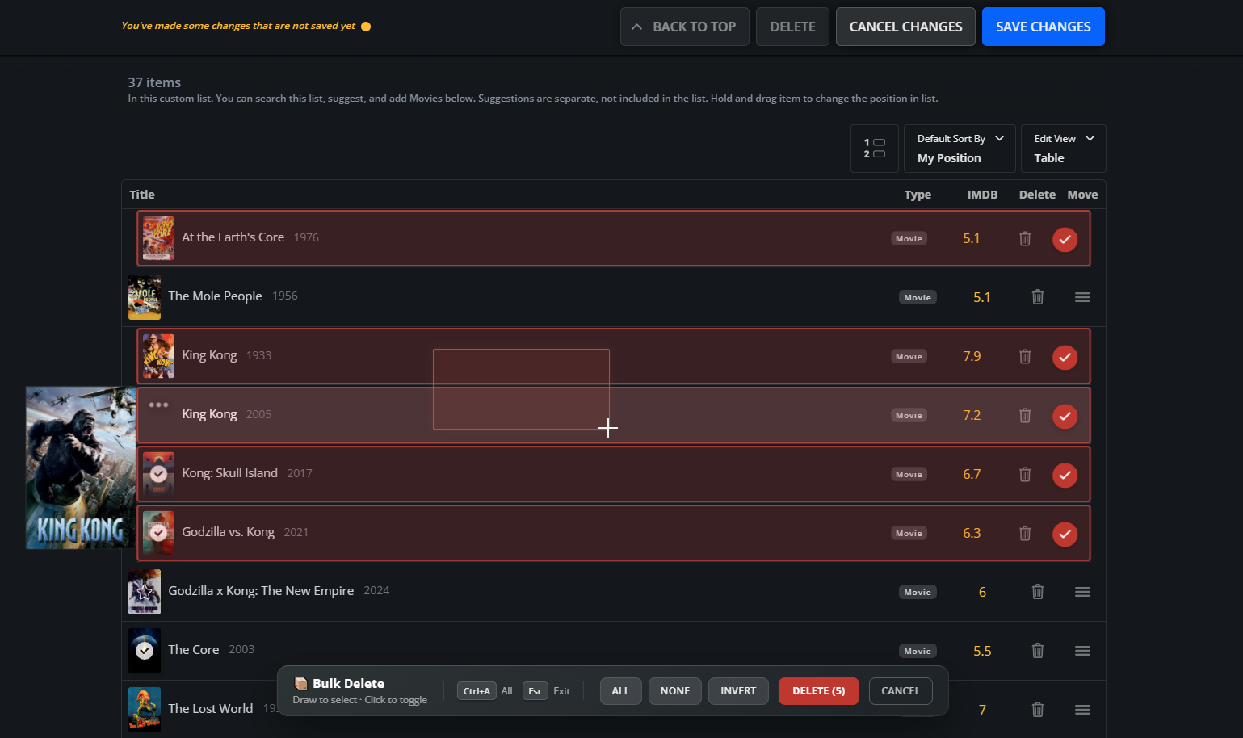Screen dimensions: 1243x738
Task: Open the Default Sort By dropdown
Action: pyautogui.click(x=960, y=149)
